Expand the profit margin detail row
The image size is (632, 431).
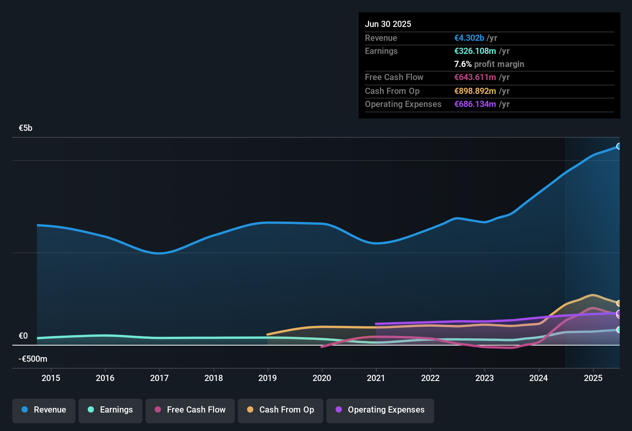coord(489,64)
